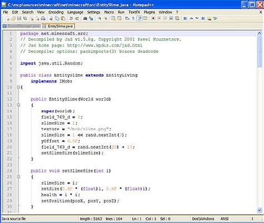Screen dimensions: 264x223
Task: Click the Stop Recording macro icon
Action: [159, 18]
